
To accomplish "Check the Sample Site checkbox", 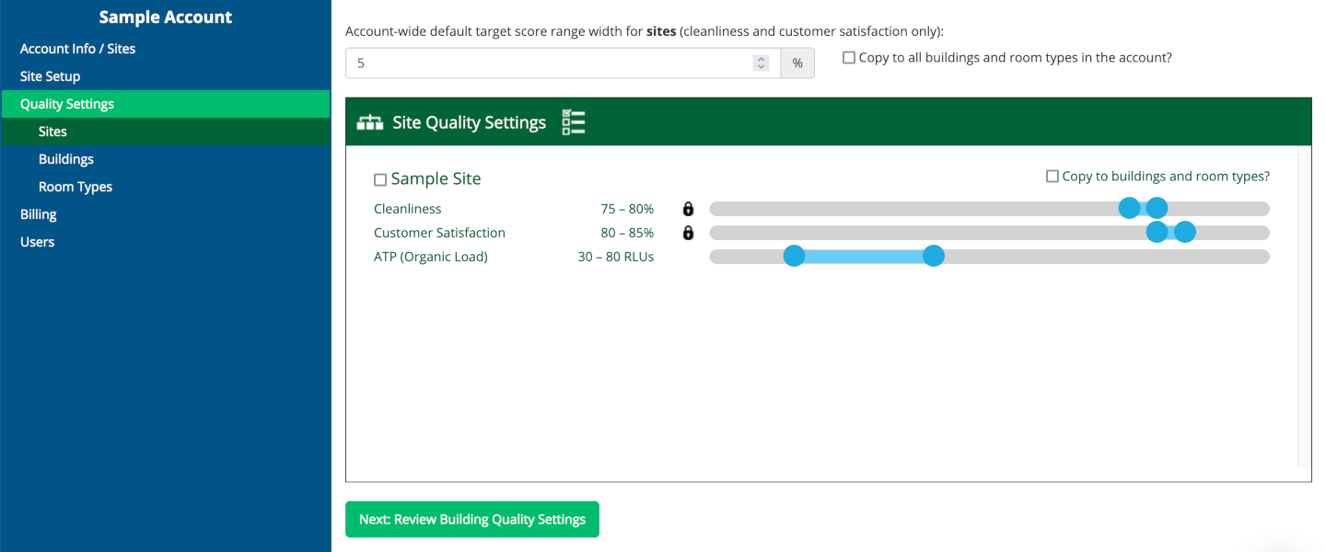I will point(380,180).
